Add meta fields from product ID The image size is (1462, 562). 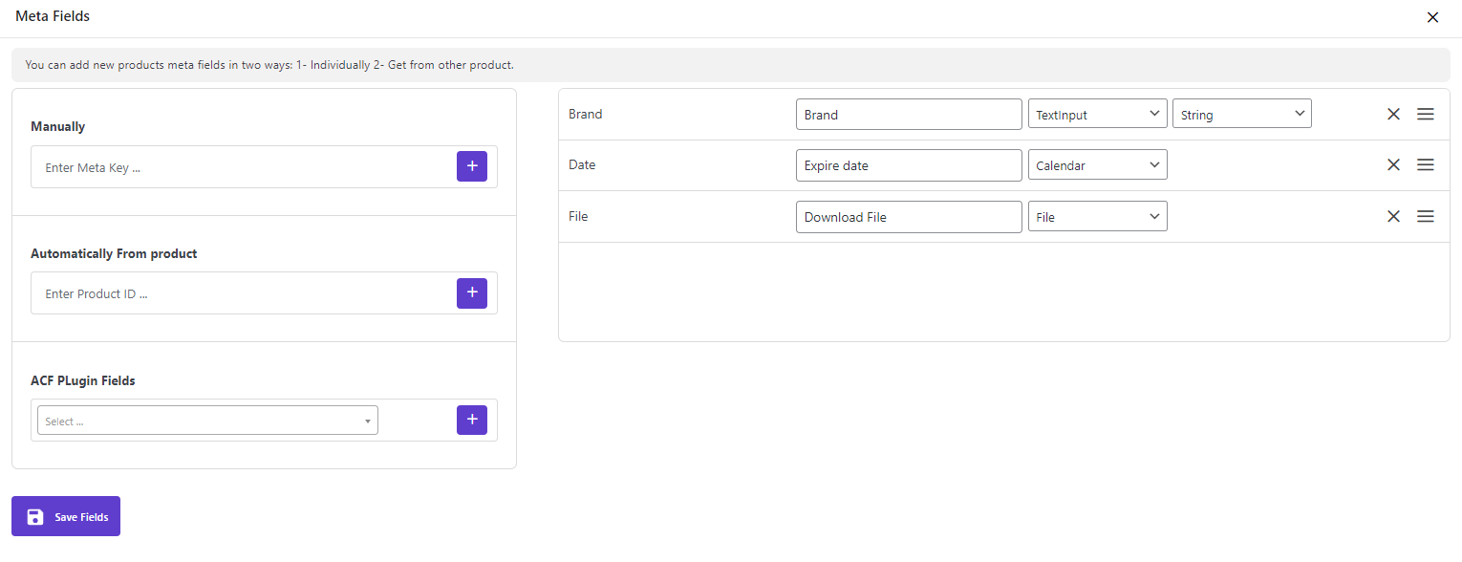(472, 293)
